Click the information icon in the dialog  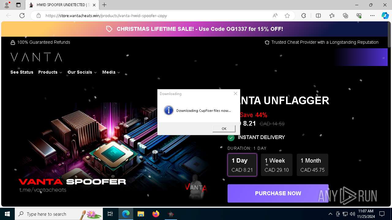coord(169,110)
